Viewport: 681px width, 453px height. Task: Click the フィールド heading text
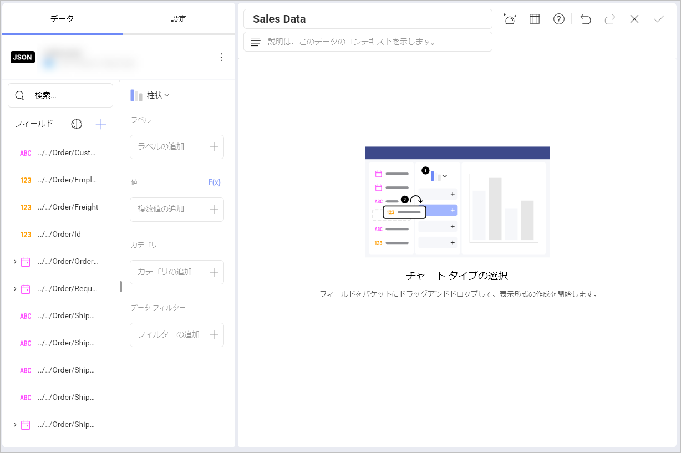tap(34, 124)
